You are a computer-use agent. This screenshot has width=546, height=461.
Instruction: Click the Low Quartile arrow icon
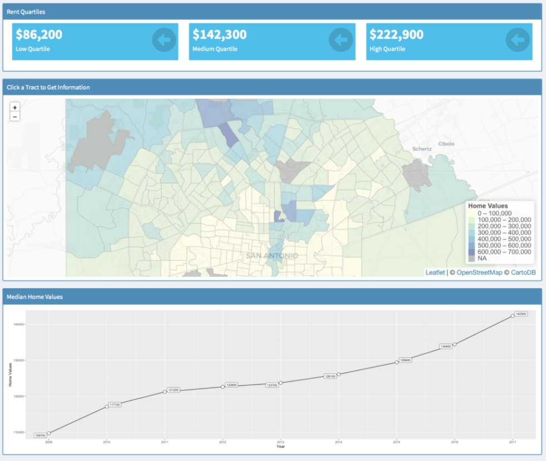(x=164, y=40)
